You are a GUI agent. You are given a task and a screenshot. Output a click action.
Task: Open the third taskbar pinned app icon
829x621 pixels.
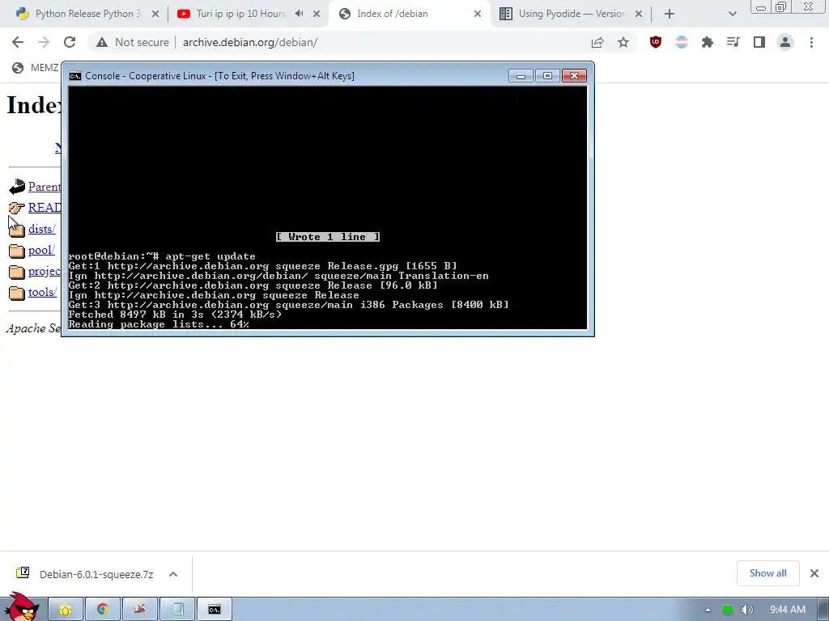click(x=139, y=610)
